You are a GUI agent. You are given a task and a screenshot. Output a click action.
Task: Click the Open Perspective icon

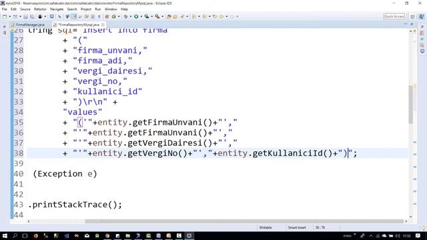tap(412, 17)
